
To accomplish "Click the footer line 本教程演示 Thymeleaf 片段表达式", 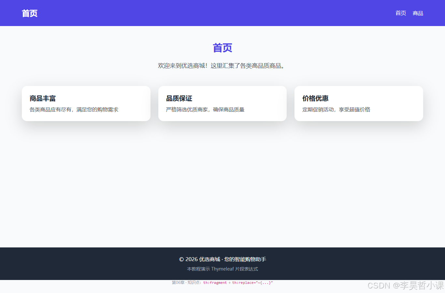I will pyautogui.click(x=223, y=269).
